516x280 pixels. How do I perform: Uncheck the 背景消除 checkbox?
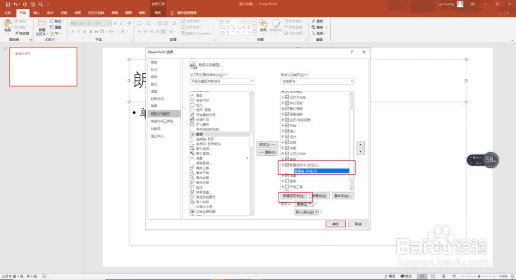pos(287,114)
